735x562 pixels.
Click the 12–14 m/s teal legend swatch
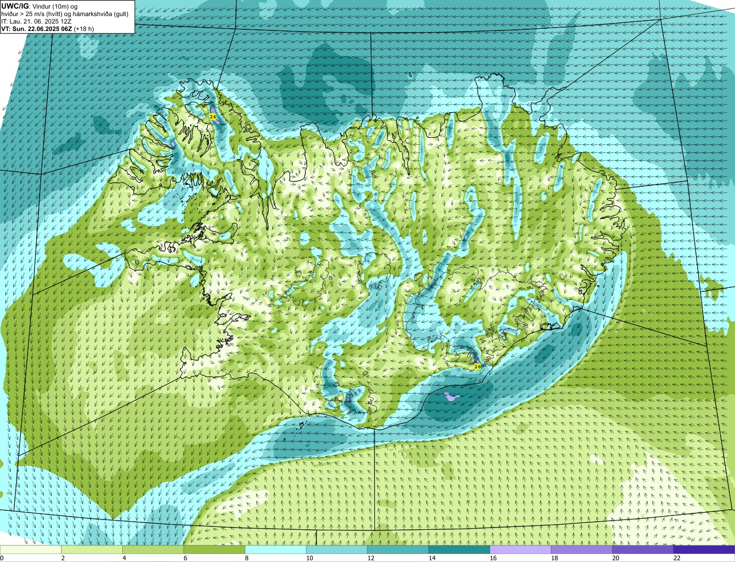[x=398, y=549]
